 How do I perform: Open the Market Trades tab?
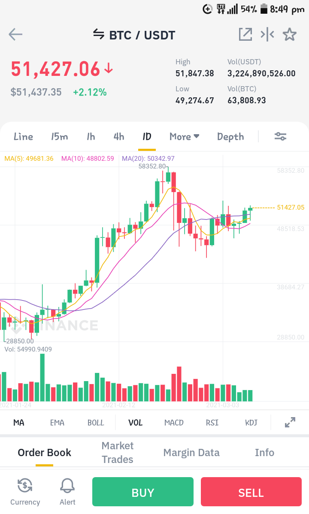(x=118, y=452)
